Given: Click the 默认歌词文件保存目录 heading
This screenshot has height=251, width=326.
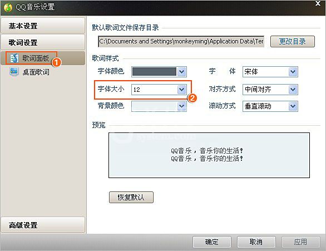Looking at the screenshot, I should click(x=125, y=27).
